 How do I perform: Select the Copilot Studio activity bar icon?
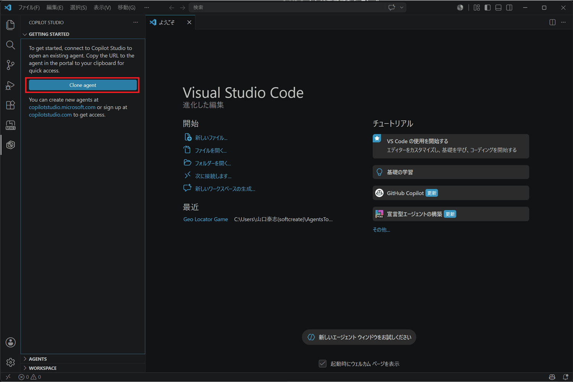coord(10,145)
